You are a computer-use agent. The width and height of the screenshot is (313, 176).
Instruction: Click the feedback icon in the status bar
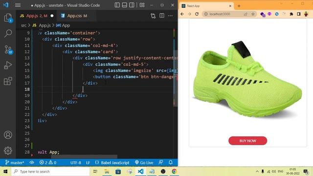click(161, 163)
